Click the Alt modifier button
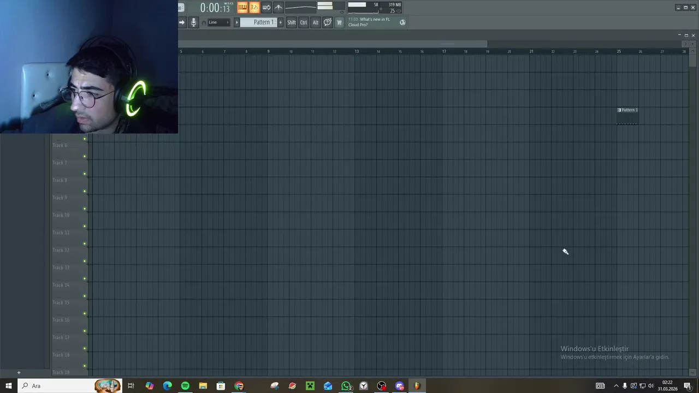The width and height of the screenshot is (699, 393). [x=315, y=22]
